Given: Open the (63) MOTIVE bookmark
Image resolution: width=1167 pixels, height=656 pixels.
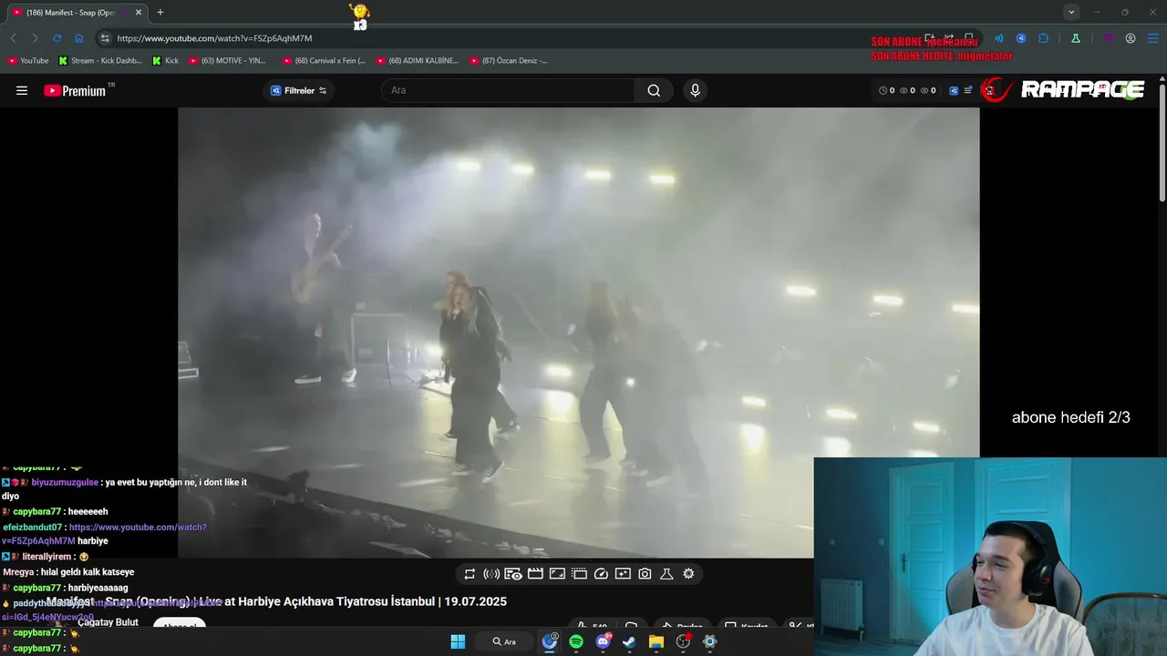Looking at the screenshot, I should click(228, 61).
